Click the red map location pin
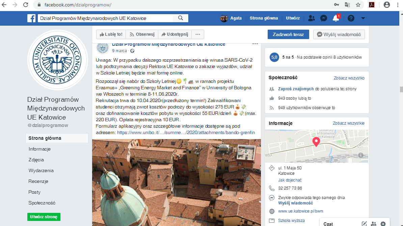Screen dimensions: 403x226 pyautogui.click(x=316, y=141)
